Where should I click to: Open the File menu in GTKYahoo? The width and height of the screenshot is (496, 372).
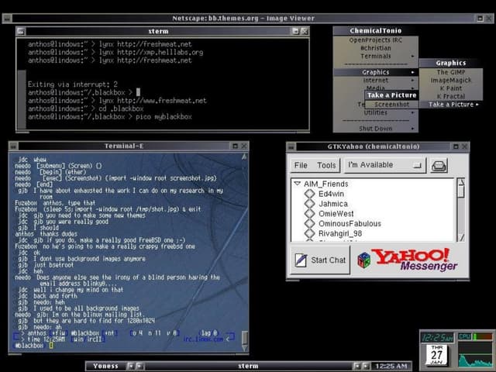(301, 165)
